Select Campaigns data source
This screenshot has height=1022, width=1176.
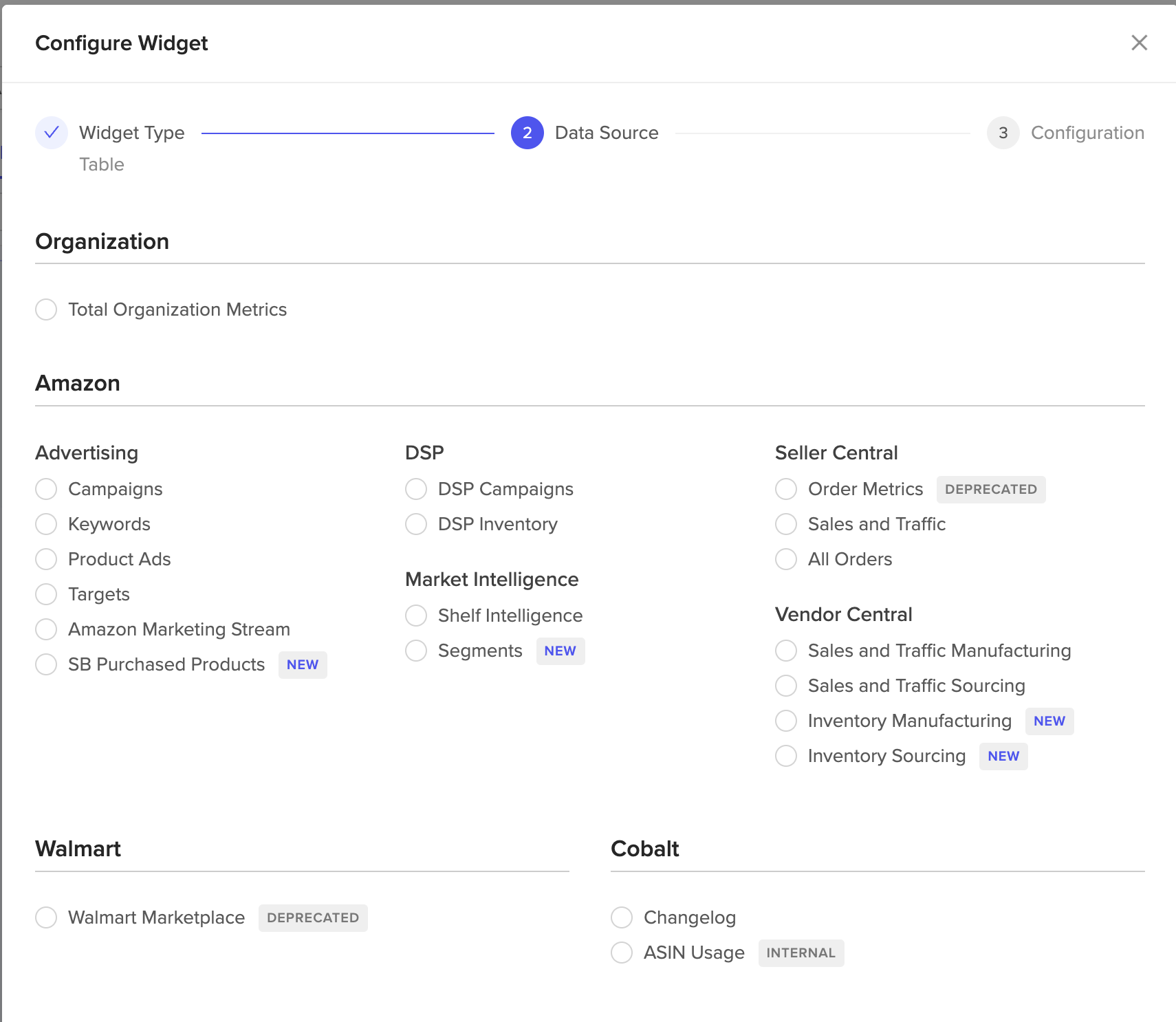[46, 489]
